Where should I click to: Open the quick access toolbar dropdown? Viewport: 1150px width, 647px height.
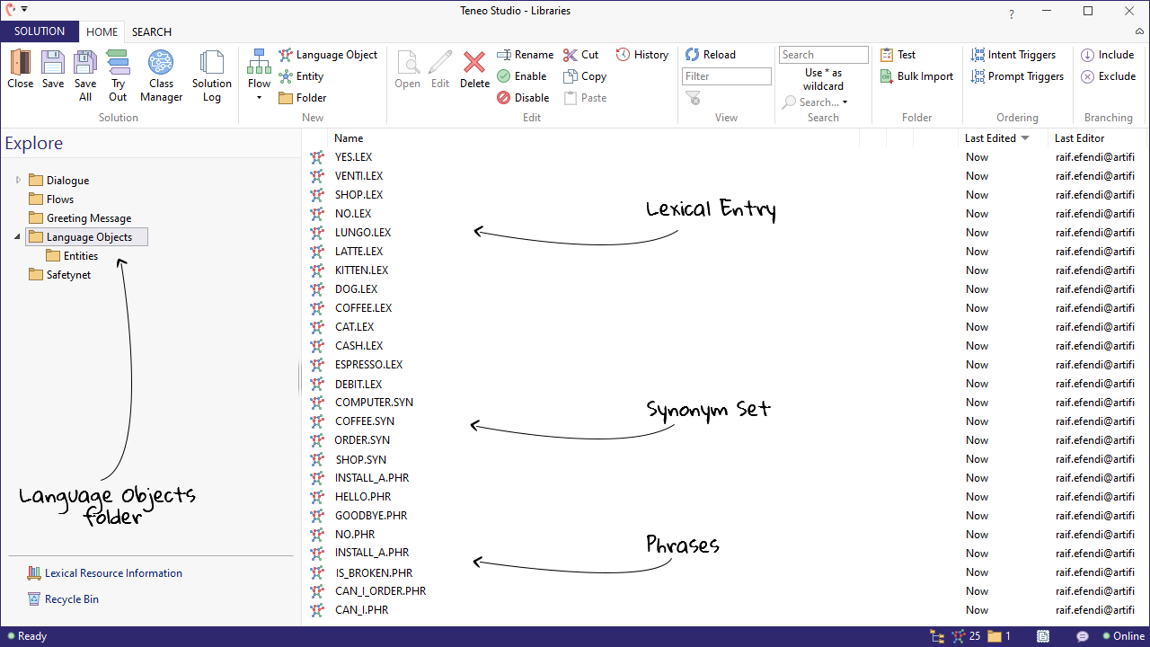(x=24, y=9)
